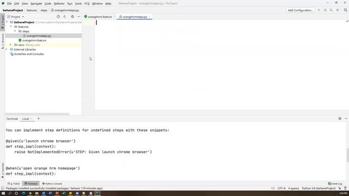
Task: Click the editor inspection checkmark indicator
Action: point(347,21)
